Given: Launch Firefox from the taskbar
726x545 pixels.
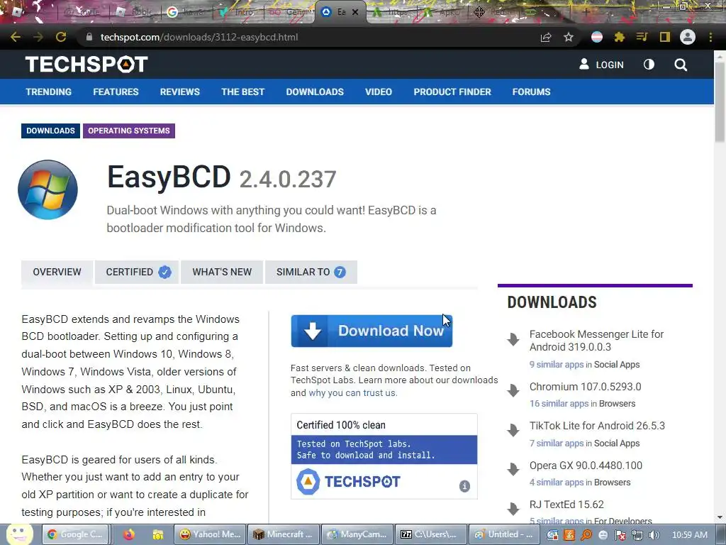Looking at the screenshot, I should 129,535.
